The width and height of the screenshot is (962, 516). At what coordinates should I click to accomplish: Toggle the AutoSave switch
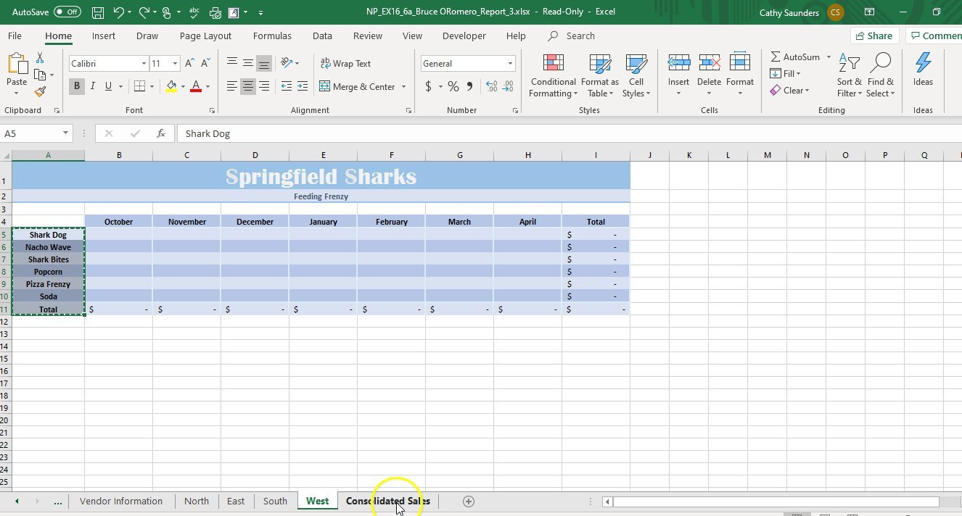click(x=67, y=12)
